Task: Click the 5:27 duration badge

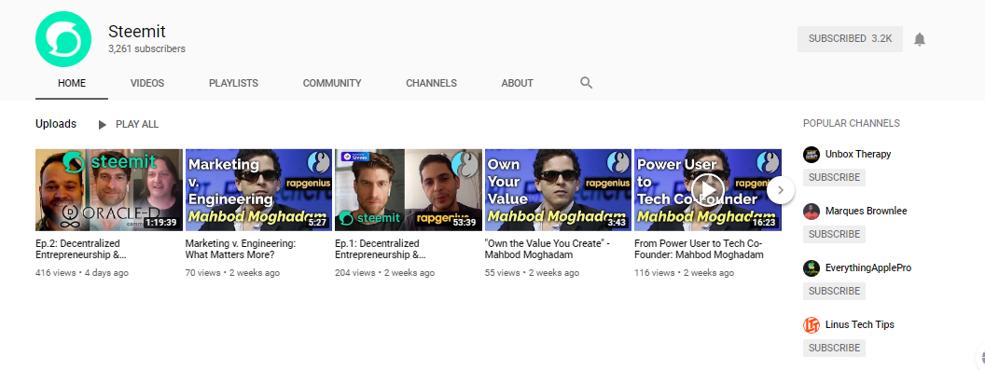Action: [x=318, y=223]
